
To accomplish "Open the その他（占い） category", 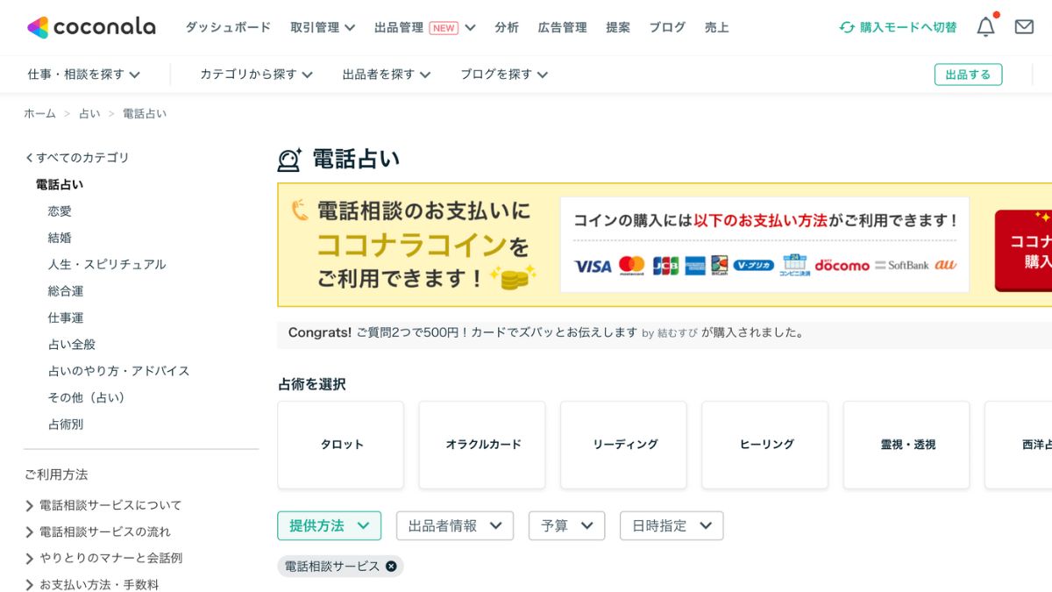I will 87,397.
